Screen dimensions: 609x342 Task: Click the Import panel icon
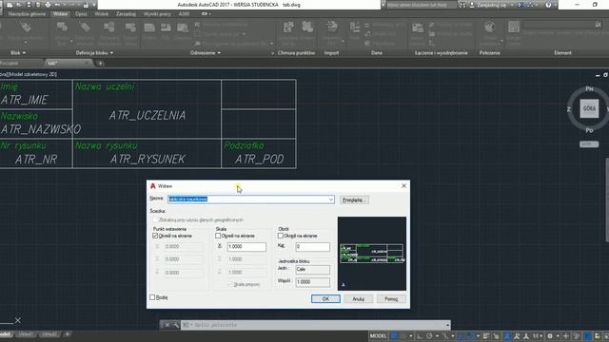tap(332, 28)
